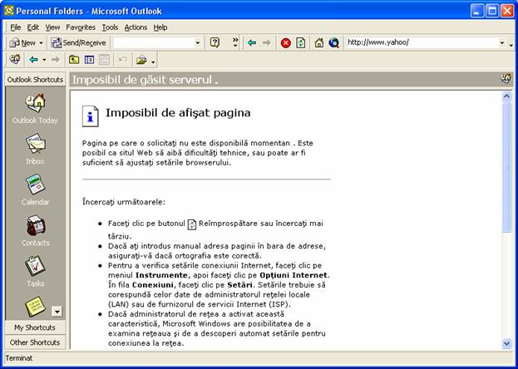Click the blue info icon on page

[x=90, y=116]
